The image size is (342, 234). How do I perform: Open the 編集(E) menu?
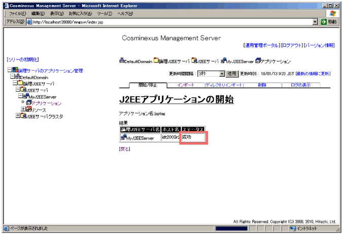(x=38, y=14)
